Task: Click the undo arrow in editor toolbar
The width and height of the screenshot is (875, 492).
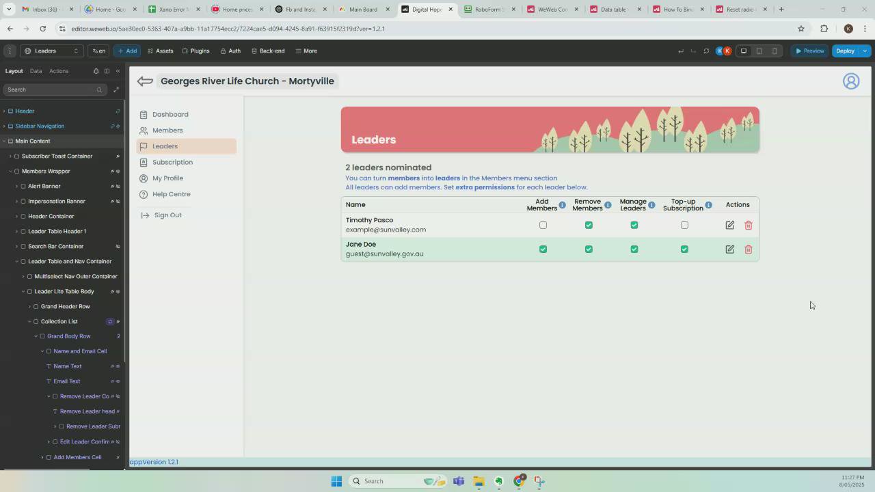Action: (x=680, y=51)
